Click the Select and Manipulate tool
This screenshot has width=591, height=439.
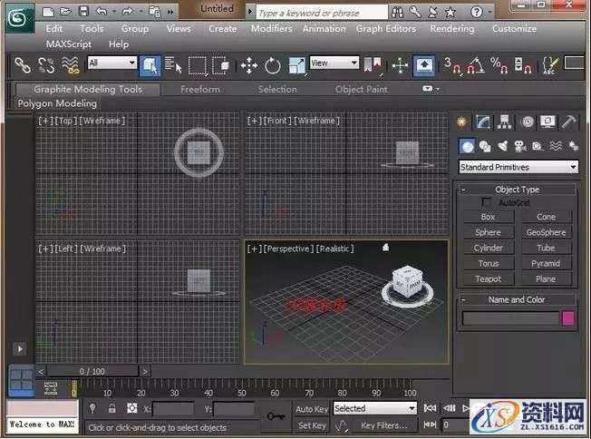point(400,65)
